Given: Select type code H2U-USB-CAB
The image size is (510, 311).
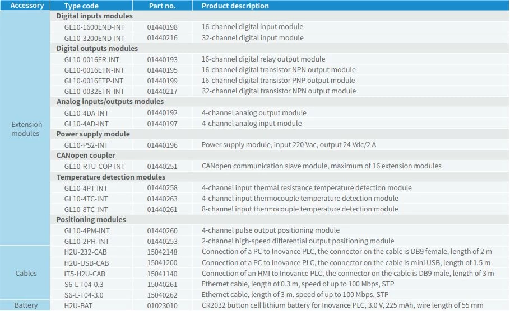Looking at the screenshot, I should point(86,262).
